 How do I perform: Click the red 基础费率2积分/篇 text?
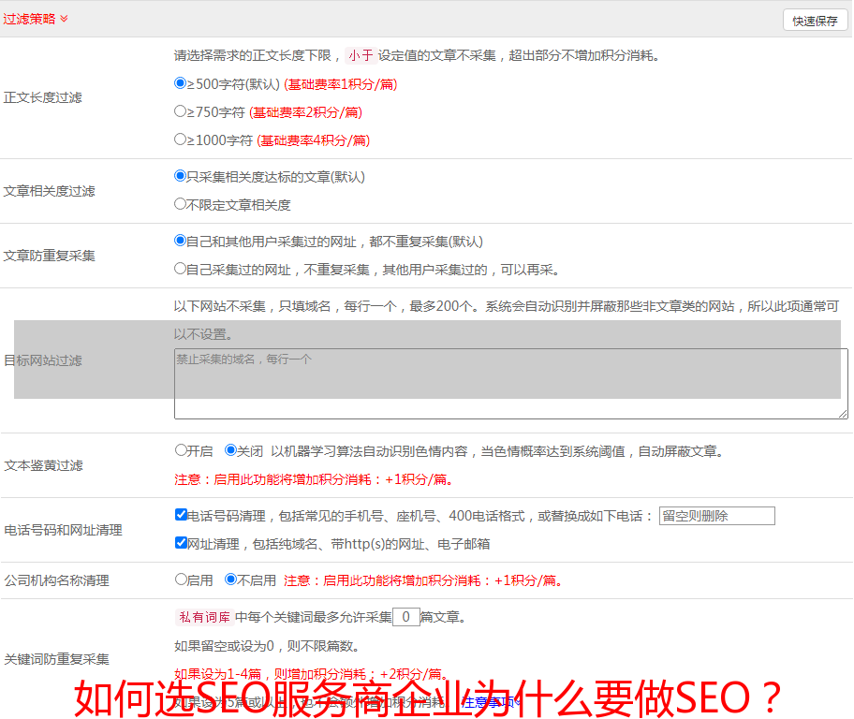coord(306,112)
